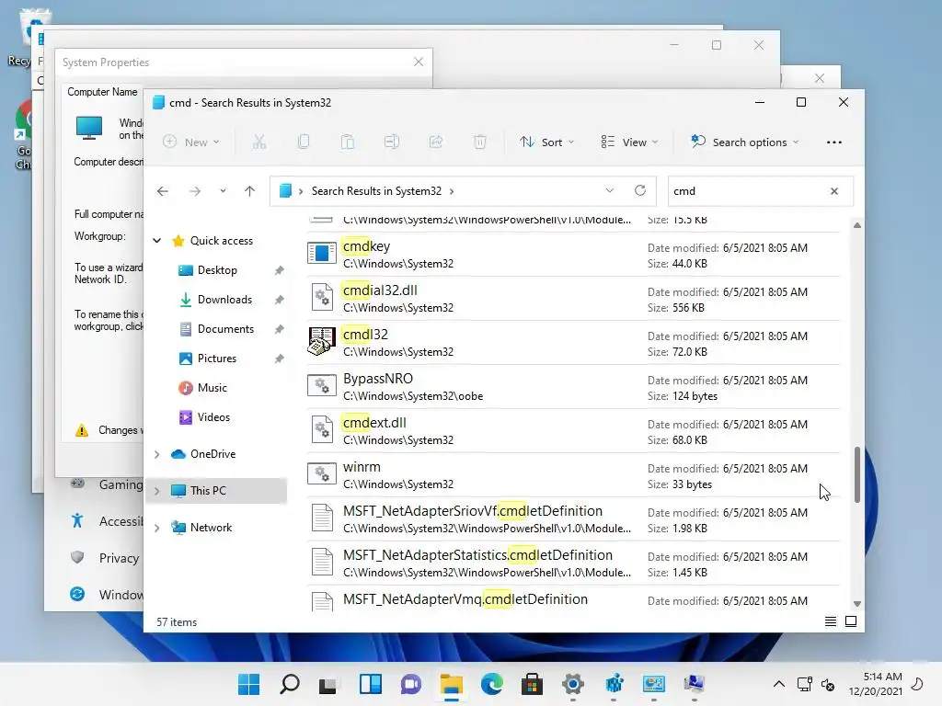This screenshot has height=706, width=942.
Task: Open Windows Start menu on taskbar
Action: (248, 684)
